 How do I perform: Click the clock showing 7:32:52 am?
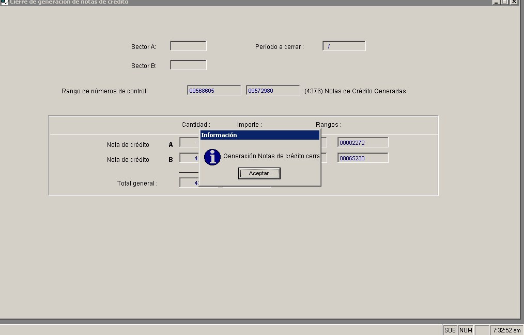506,330
